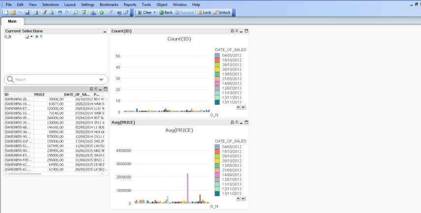421x213 pixels.
Task: Open the Edit Script toolbar icon
Action: point(44,12)
